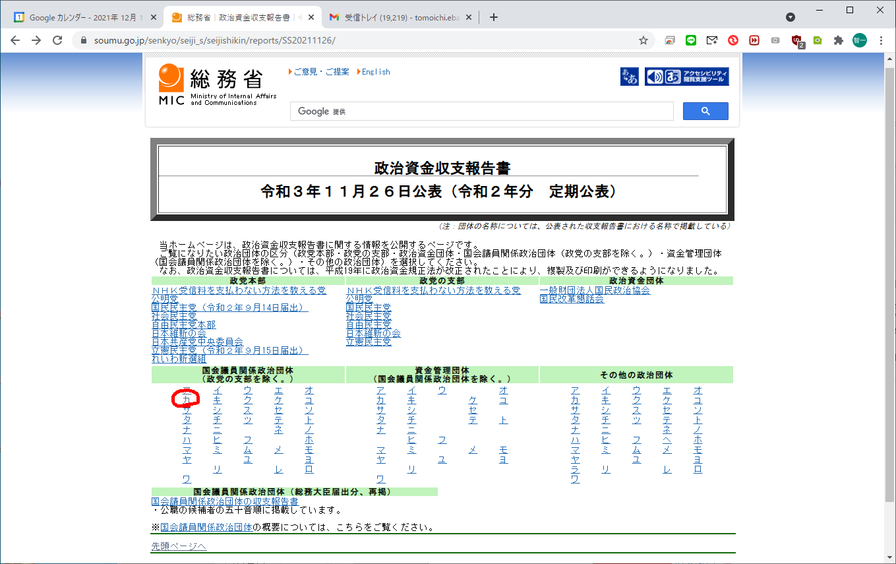This screenshot has width=896, height=564.
Task: Open the Chrome extensions puzzle menu
Action: pyautogui.click(x=838, y=40)
